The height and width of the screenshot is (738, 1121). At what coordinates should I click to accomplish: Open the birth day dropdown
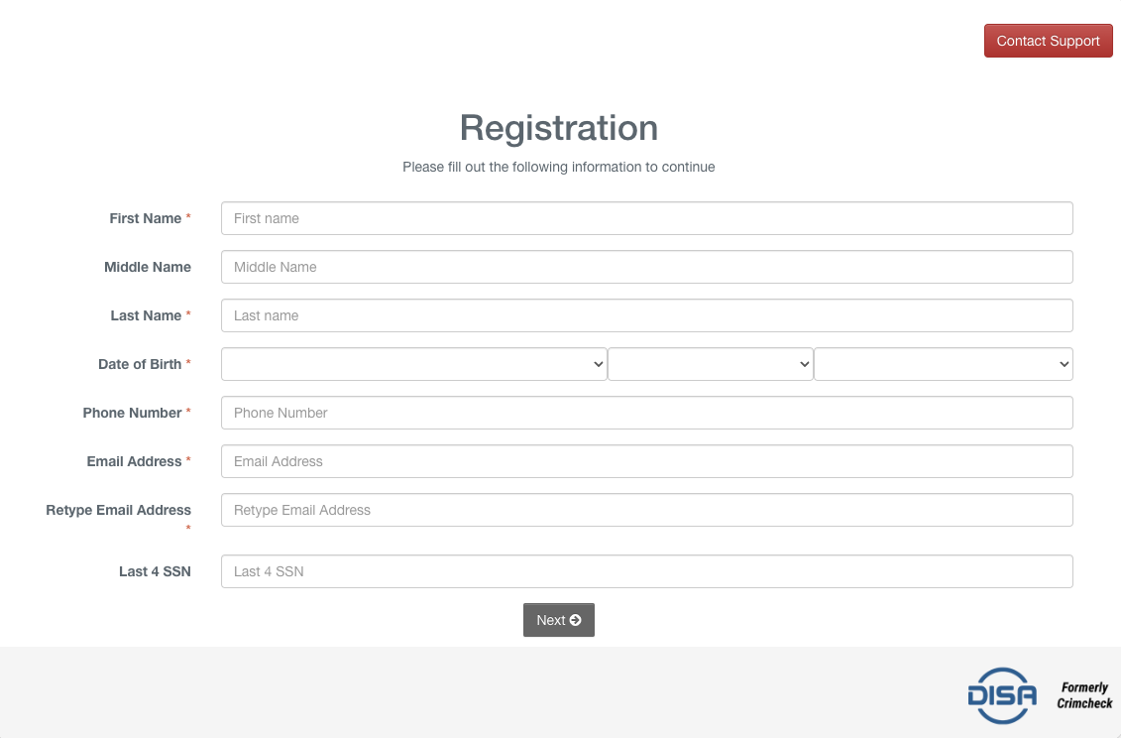click(710, 364)
